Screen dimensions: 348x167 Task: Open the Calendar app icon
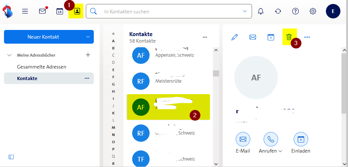click(x=60, y=11)
